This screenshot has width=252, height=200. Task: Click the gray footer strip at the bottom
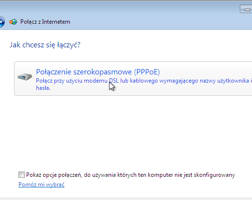point(126,199)
